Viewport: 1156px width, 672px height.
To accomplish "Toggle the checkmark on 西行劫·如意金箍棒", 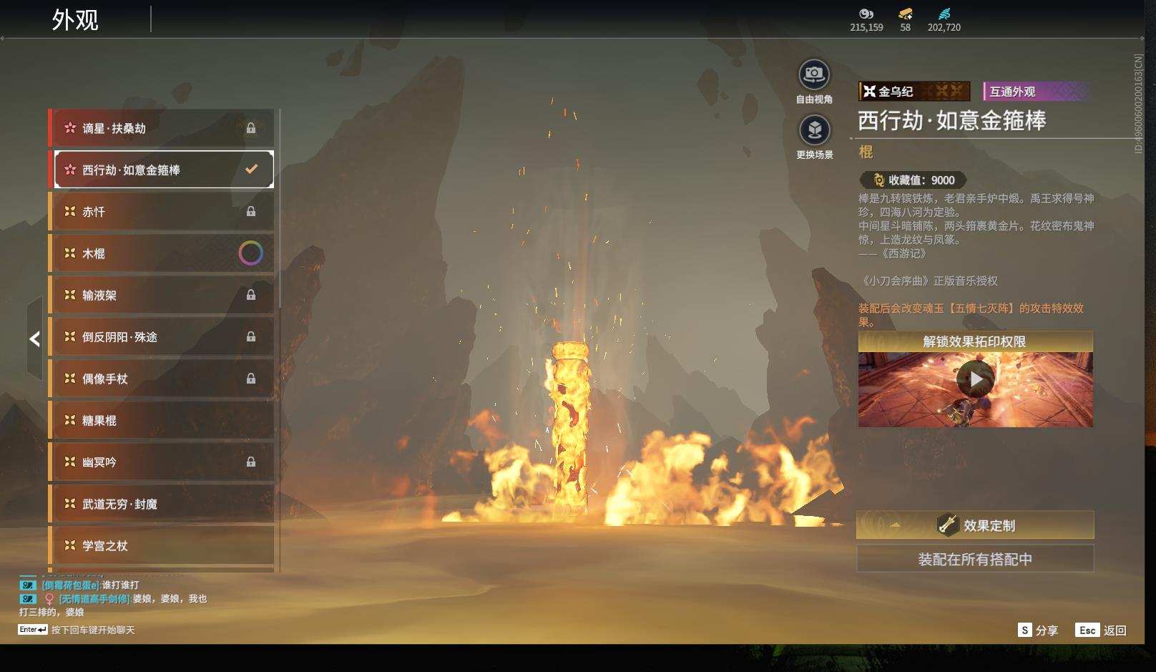I will [251, 170].
